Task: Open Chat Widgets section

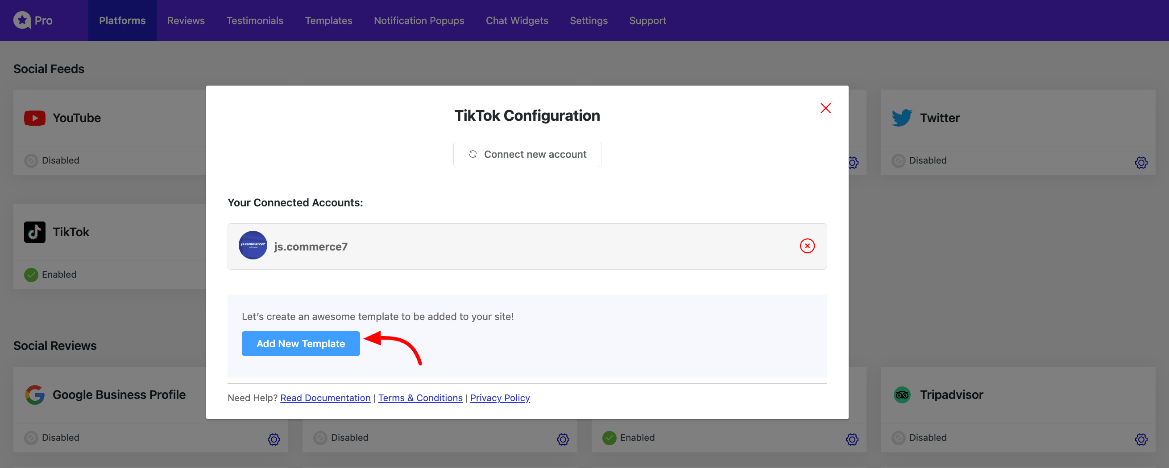Action: coord(516,21)
